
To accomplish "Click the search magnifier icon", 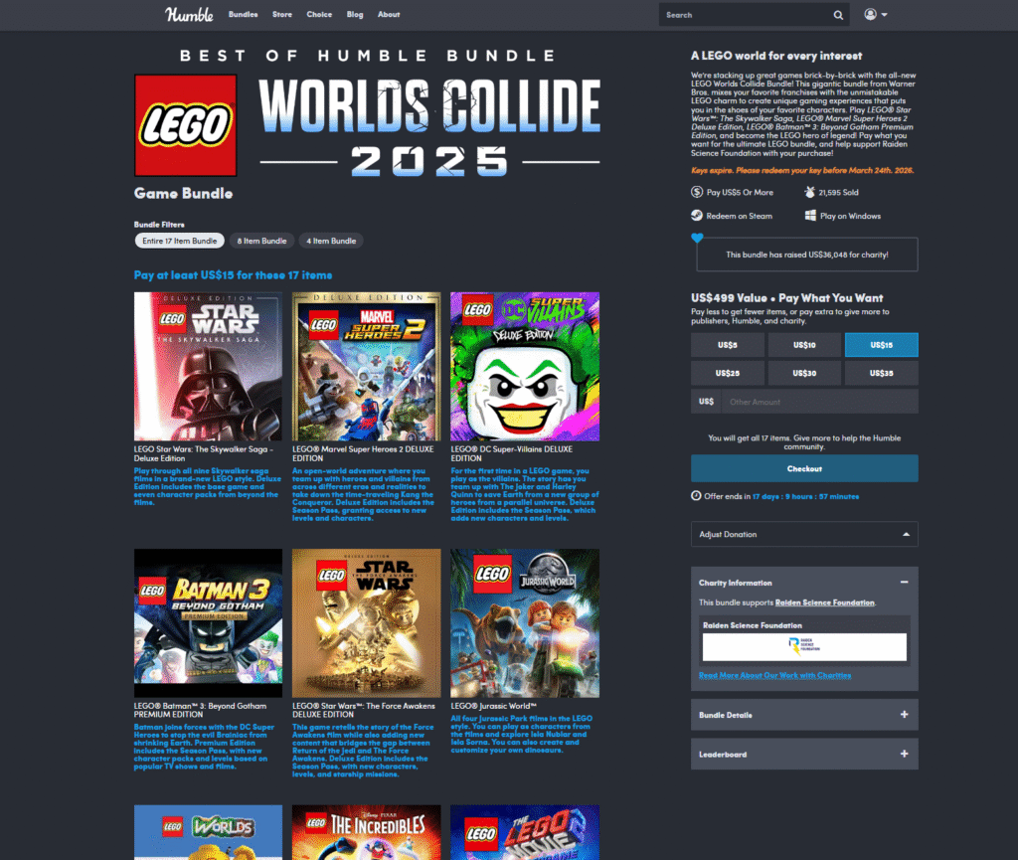I will 838,15.
